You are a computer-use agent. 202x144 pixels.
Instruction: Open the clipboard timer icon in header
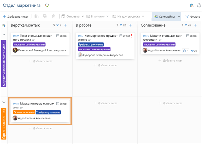191,6
